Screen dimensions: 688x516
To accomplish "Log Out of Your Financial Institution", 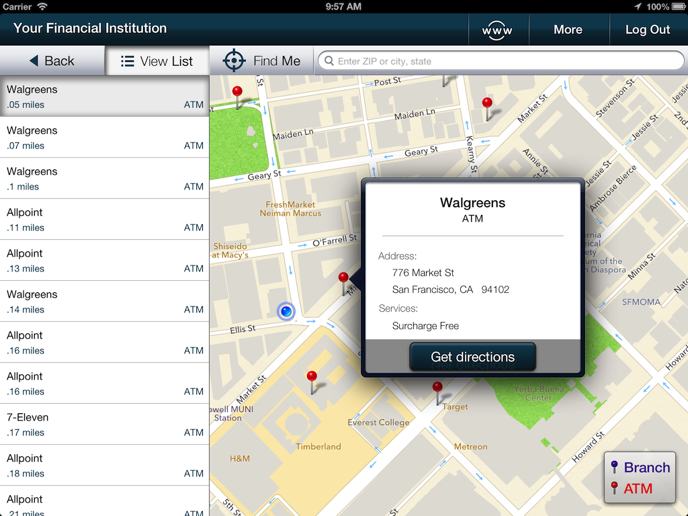I will [647, 30].
